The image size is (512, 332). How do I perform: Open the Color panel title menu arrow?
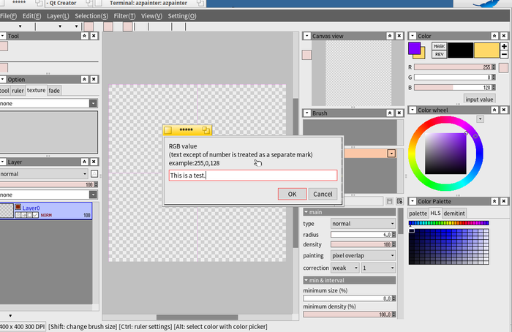pyautogui.click(x=413, y=36)
